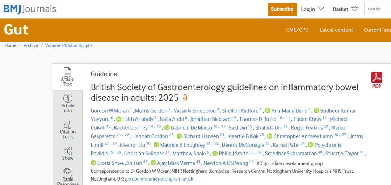The height and width of the screenshot is (185, 391).
Task: Open the CME/CPD menu item
Action: click(297, 30)
